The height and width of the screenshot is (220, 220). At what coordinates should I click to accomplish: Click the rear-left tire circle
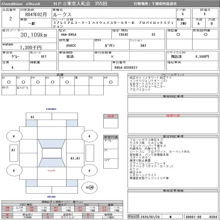[x=13, y=170]
